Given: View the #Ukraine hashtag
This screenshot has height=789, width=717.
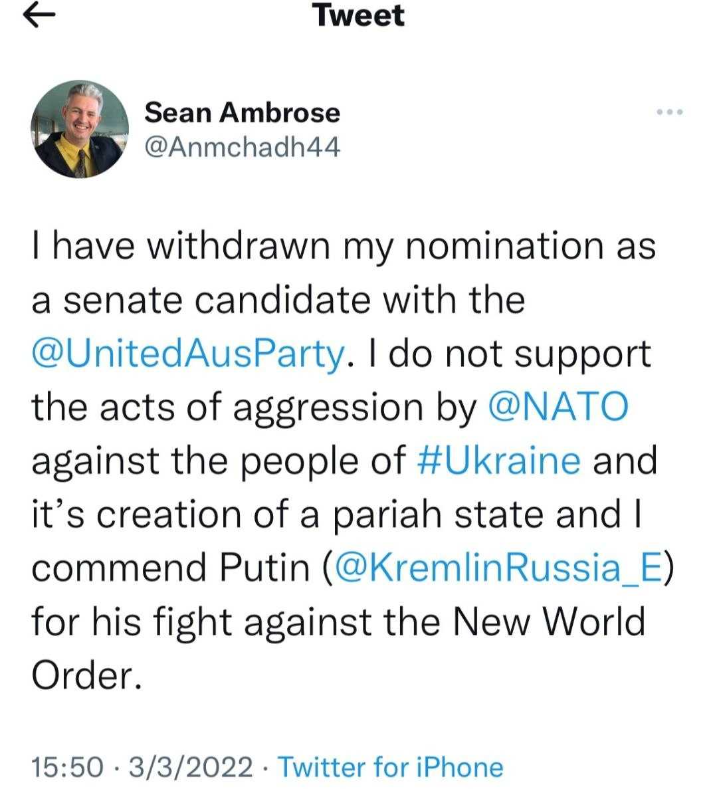Looking at the screenshot, I should pyautogui.click(x=499, y=460).
